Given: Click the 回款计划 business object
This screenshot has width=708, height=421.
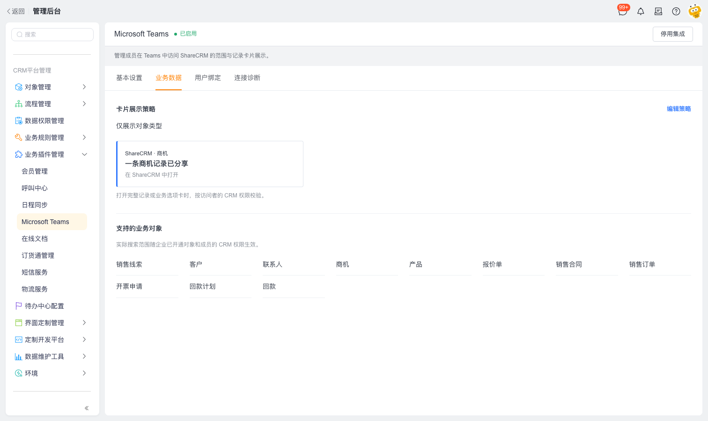Looking at the screenshot, I should (x=202, y=287).
